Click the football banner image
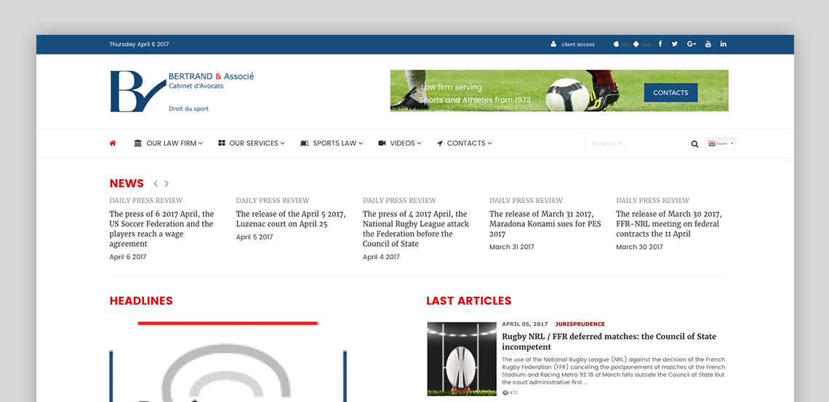The image size is (829, 402). click(x=559, y=91)
